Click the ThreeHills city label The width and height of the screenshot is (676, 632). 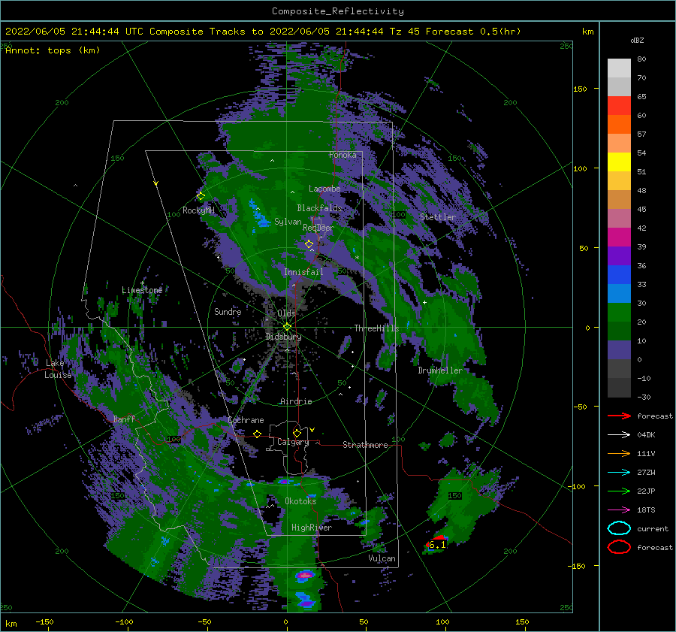tap(376, 328)
